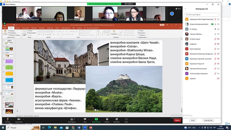
Task: Show next video page with blue arrow
Action: point(172,14)
